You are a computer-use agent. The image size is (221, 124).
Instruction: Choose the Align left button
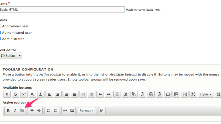(x=49, y=94)
